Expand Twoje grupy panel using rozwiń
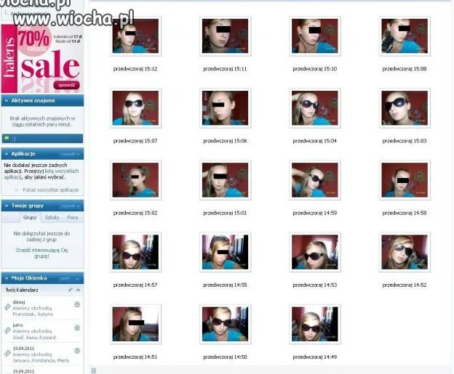454x374 pixels. click(70, 206)
